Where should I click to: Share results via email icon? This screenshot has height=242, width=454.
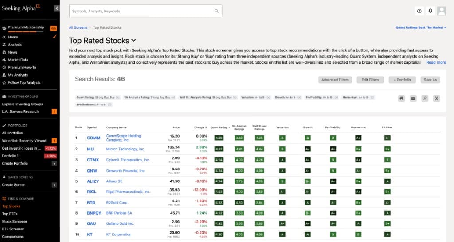pyautogui.click(x=413, y=99)
